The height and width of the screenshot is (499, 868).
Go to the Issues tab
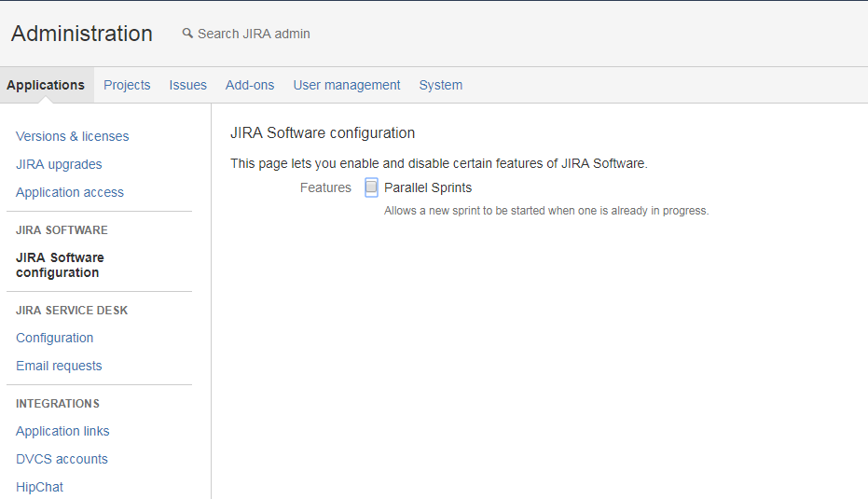187,85
